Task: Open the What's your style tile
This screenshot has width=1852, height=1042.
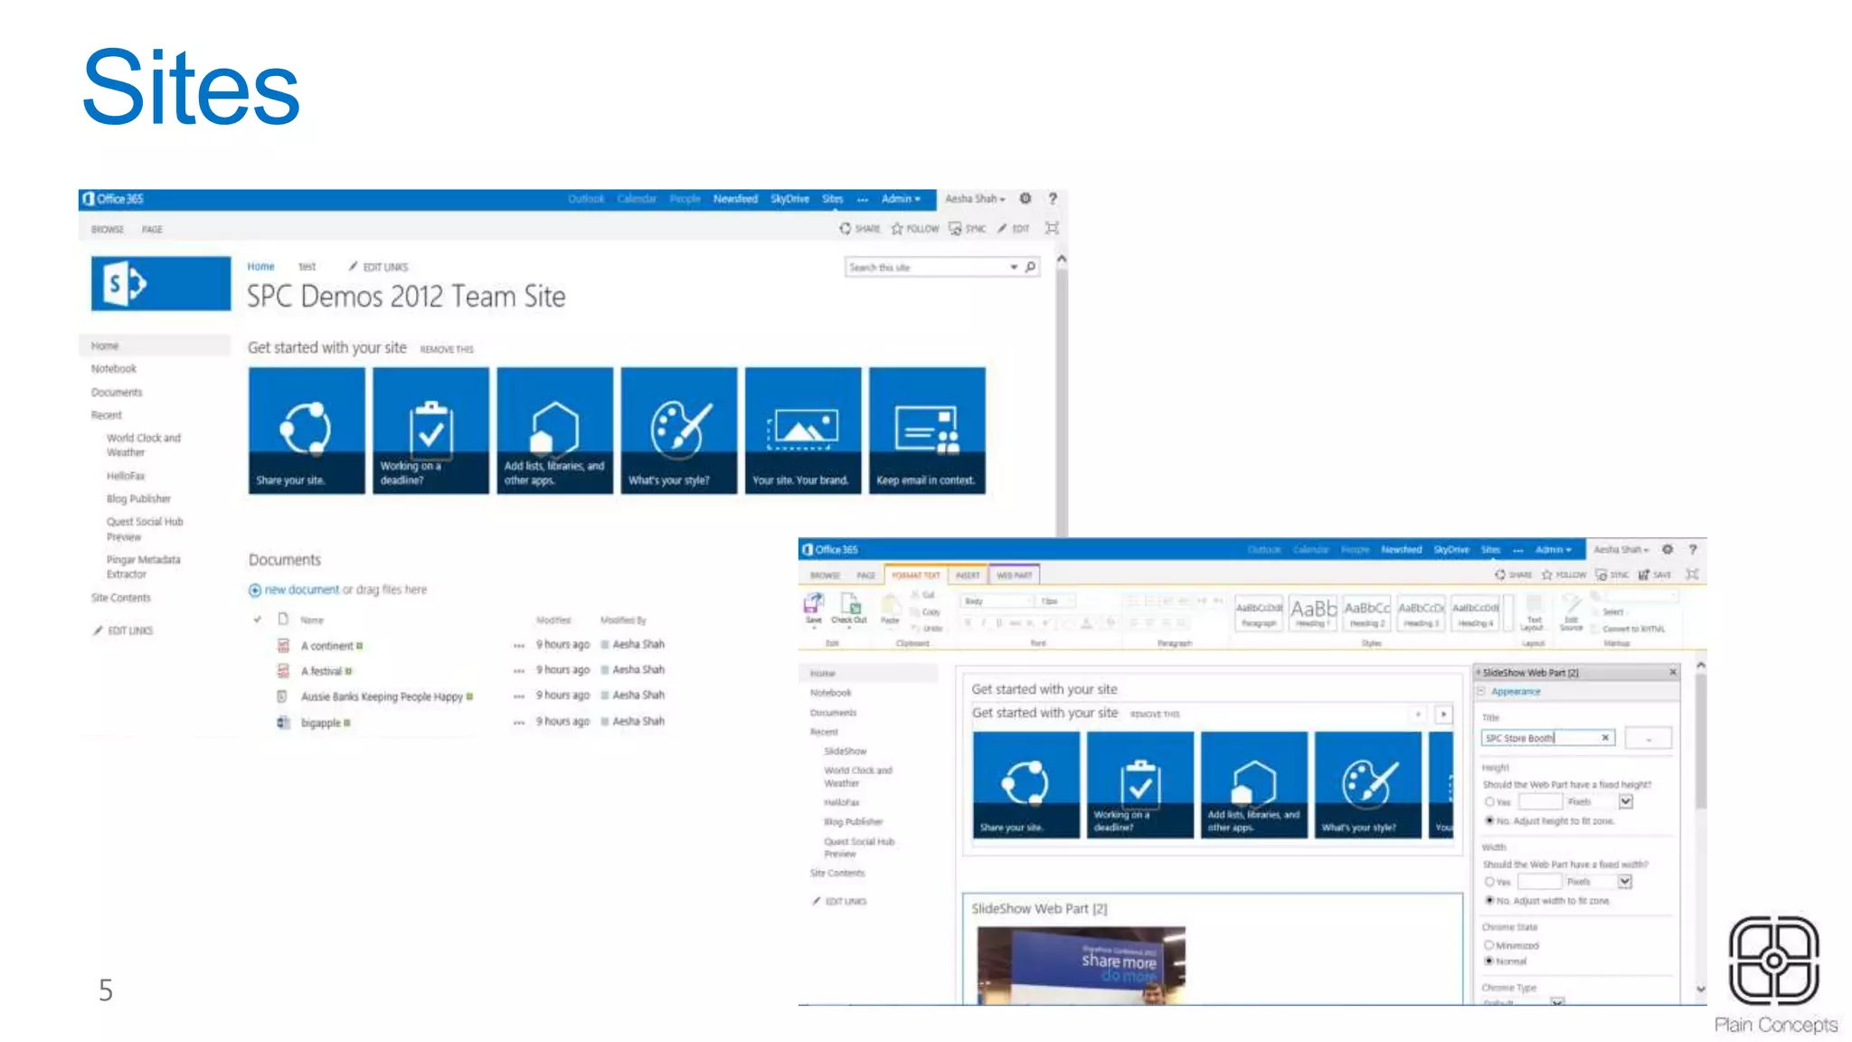Action: pyautogui.click(x=679, y=431)
